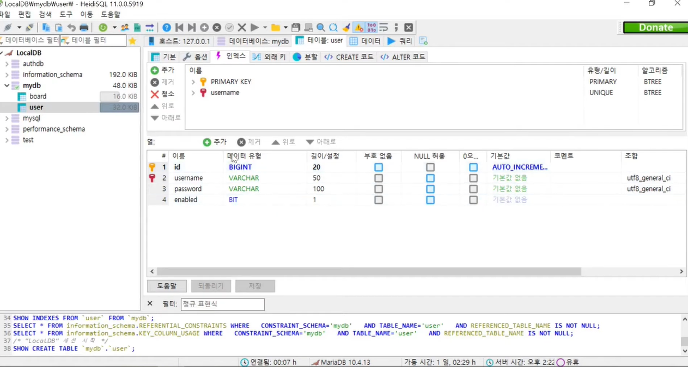Screen dimensions: 688x367
Task: Open the 데이터 tab
Action: tap(366, 41)
